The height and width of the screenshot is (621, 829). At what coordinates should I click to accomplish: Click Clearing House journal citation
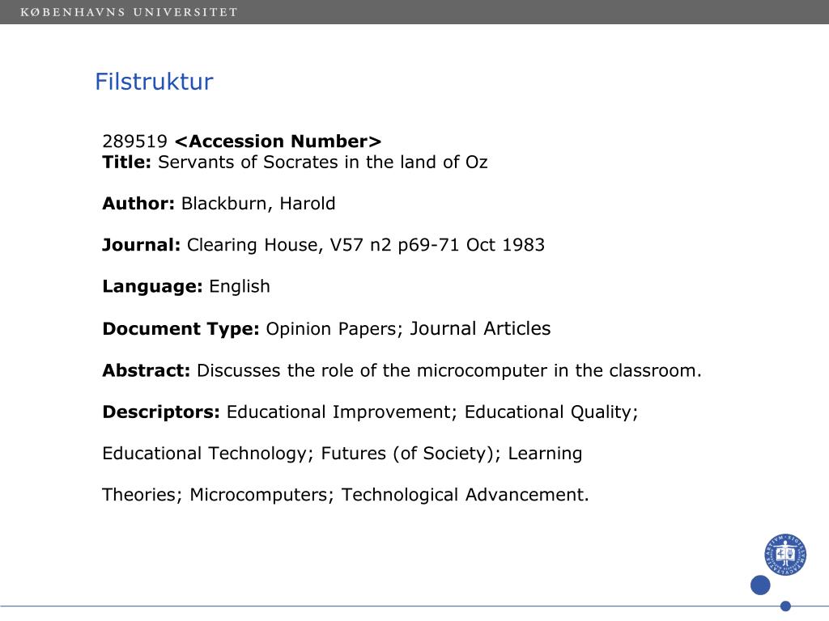pyautogui.click(x=366, y=245)
